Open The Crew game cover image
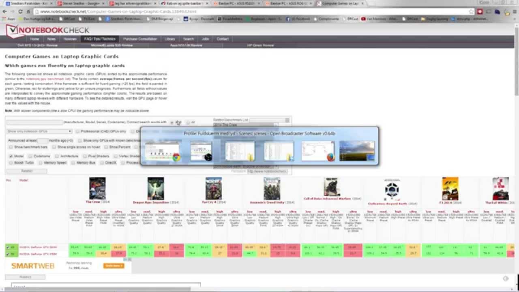This screenshot has height=292, width=519. coord(97,188)
